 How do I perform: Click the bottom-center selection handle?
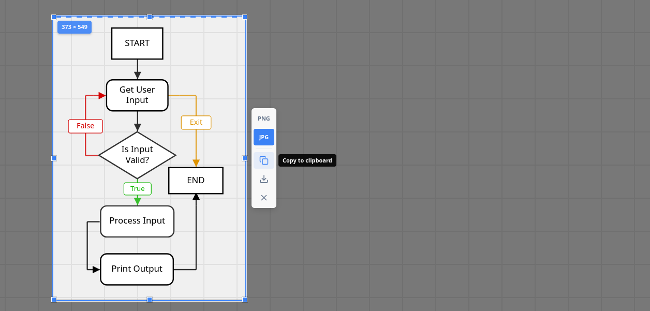pos(149,299)
